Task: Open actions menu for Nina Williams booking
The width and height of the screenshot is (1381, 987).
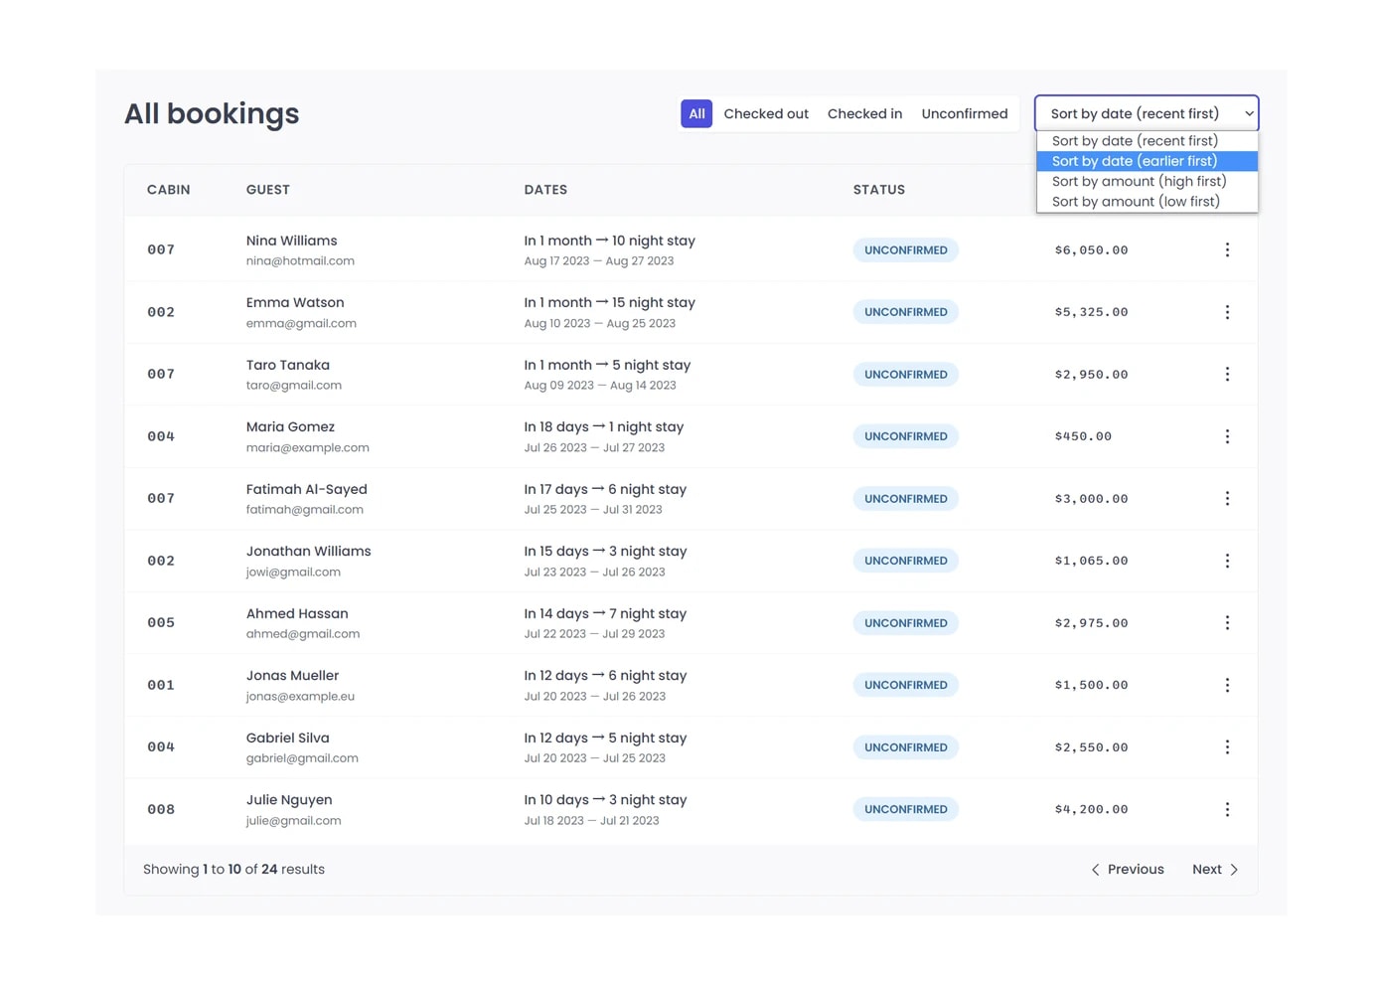Action: (x=1227, y=250)
